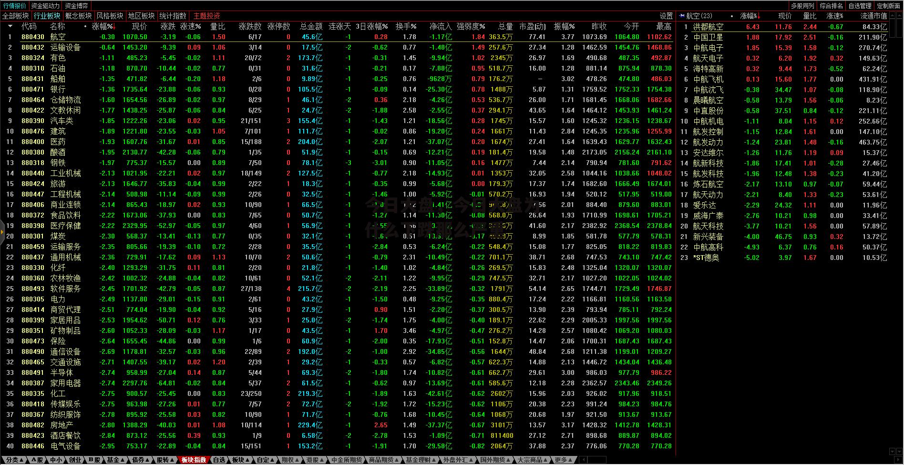Sort by 流通市值 in the 航空 panel
The height and width of the screenshot is (465, 904).
pos(873,16)
